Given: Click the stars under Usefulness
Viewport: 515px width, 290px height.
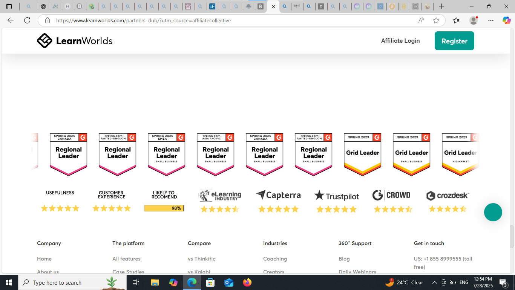Looking at the screenshot, I should click(60, 208).
